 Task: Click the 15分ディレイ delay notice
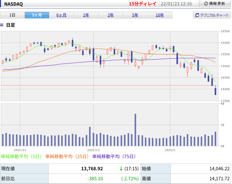[142, 4]
